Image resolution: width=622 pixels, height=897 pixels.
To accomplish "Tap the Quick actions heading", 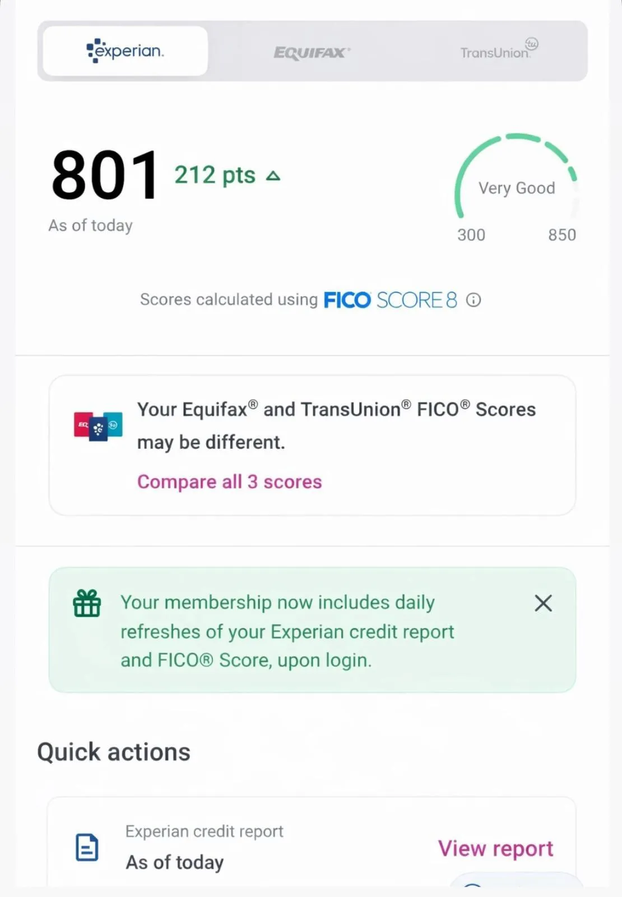I will pyautogui.click(x=114, y=752).
